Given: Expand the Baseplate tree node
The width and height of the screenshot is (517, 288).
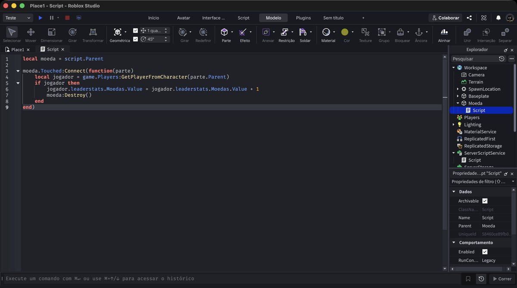Looking at the screenshot, I should coord(458,96).
